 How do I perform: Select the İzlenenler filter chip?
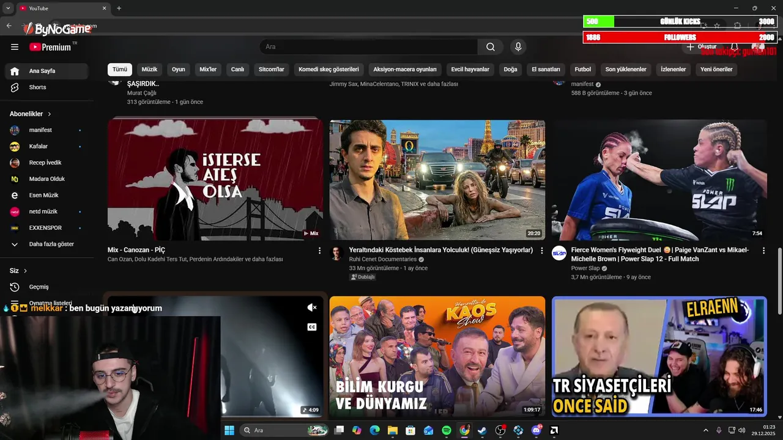click(674, 70)
